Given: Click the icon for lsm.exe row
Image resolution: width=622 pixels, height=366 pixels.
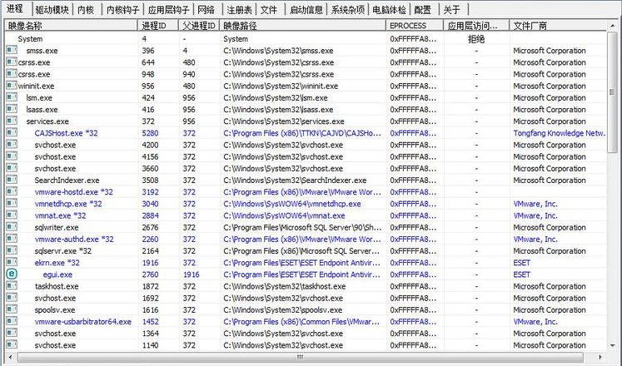Looking at the screenshot, I should click(12, 97).
